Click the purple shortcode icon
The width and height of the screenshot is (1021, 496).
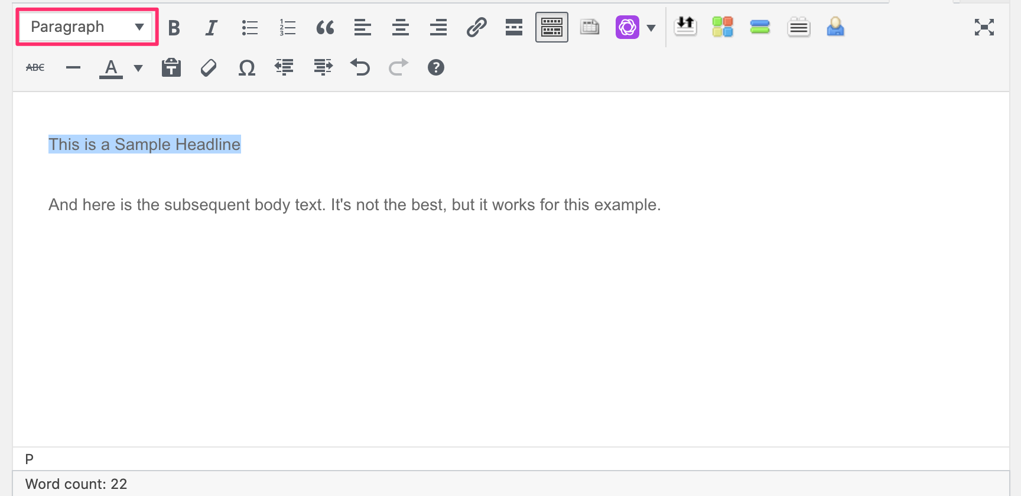(627, 27)
